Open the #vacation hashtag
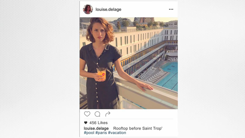The width and height of the screenshot is (245, 138). (x=117, y=133)
